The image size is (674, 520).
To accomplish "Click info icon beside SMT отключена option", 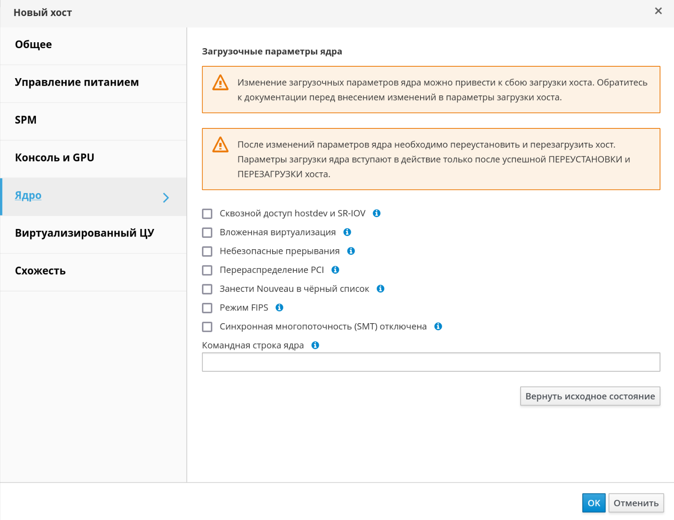I will (x=438, y=326).
